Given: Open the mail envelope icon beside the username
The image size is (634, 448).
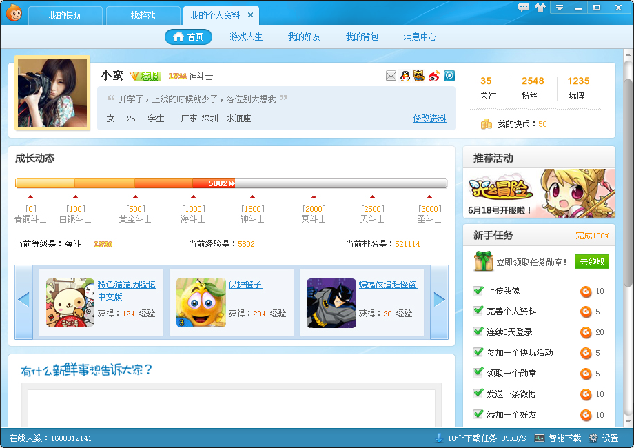Looking at the screenshot, I should 391,76.
